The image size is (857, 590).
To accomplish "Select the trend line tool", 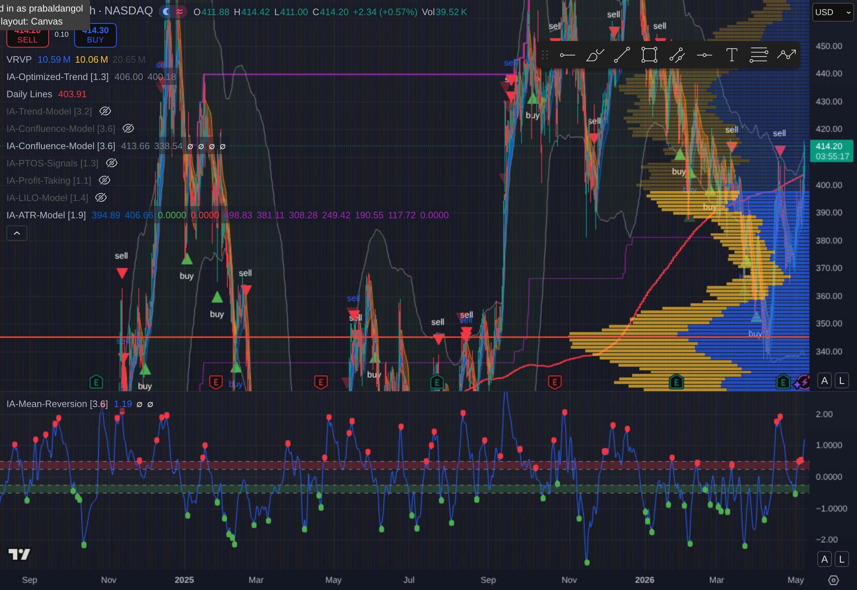I will coord(622,55).
